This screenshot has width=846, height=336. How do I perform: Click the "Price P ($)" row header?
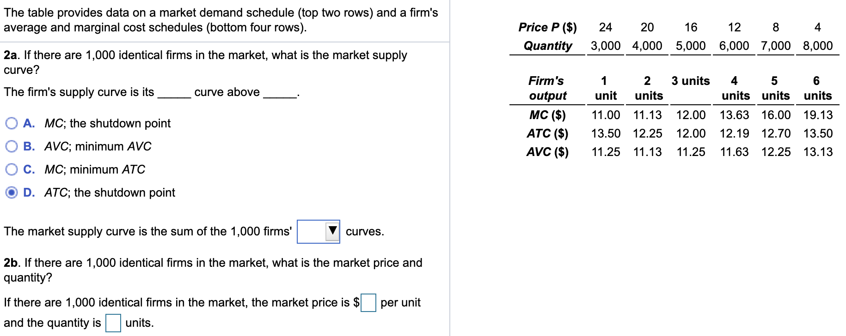coord(547,27)
